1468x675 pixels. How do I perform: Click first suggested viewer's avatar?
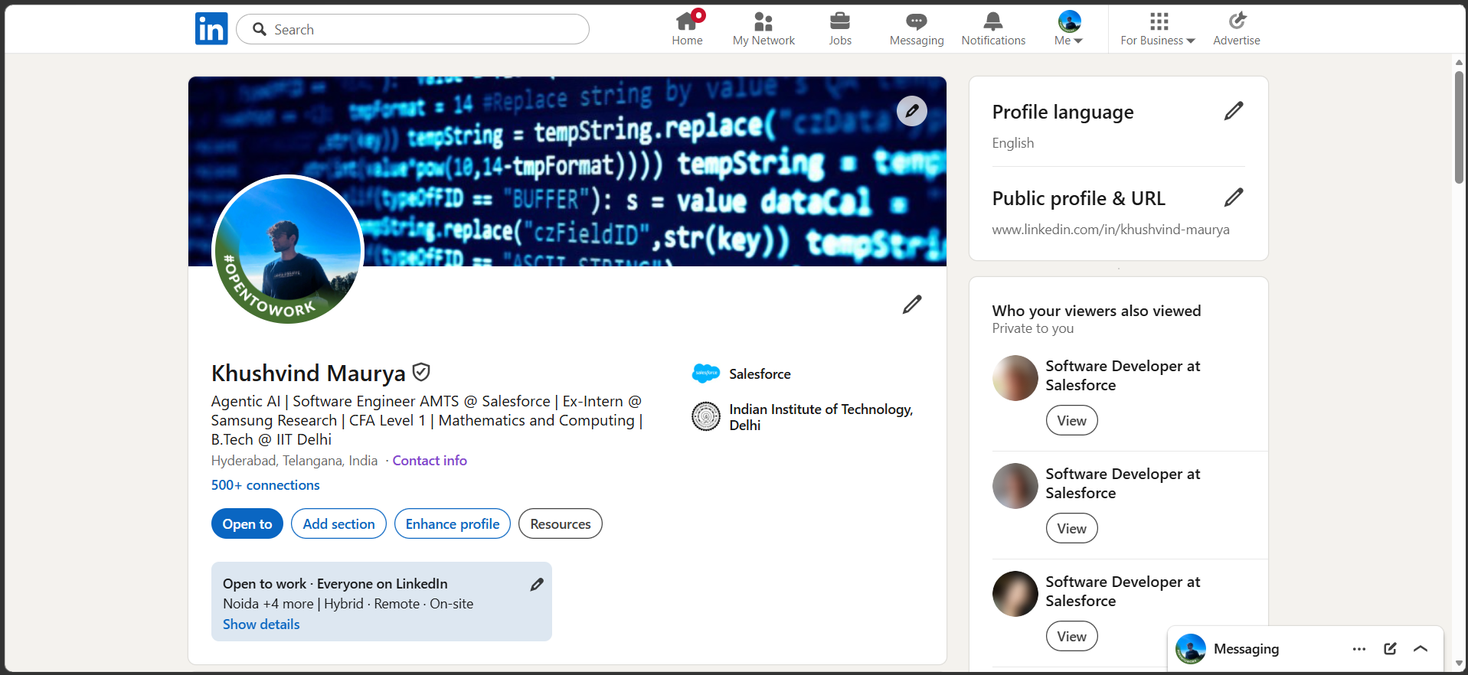1015,378
